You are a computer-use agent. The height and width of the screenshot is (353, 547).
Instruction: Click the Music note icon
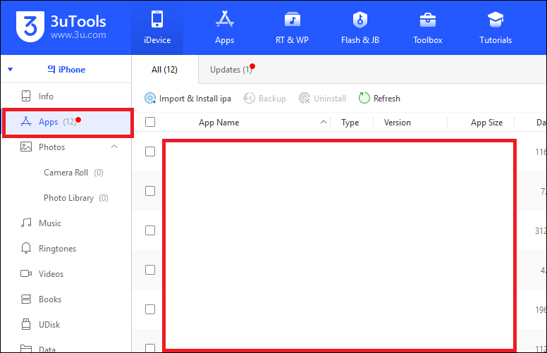[26, 223]
